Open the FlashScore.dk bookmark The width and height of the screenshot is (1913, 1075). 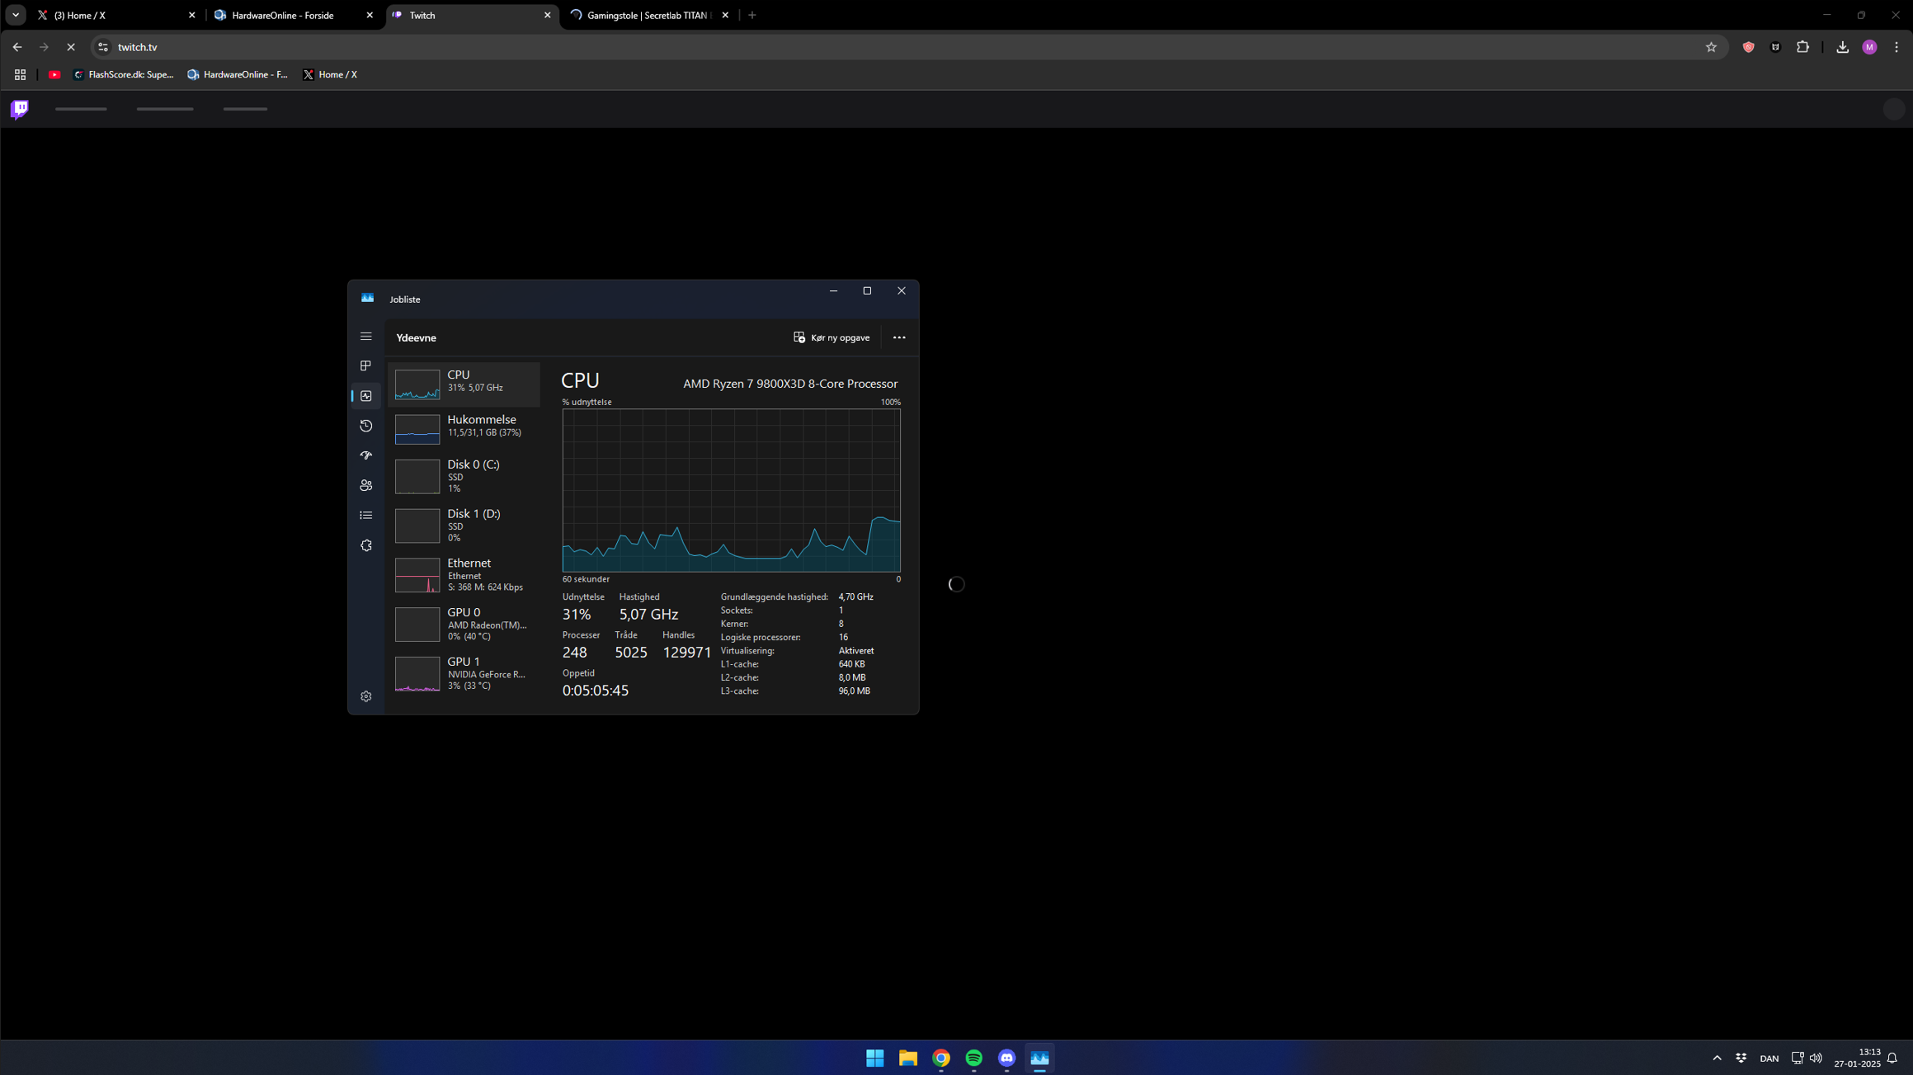pyautogui.click(x=124, y=74)
